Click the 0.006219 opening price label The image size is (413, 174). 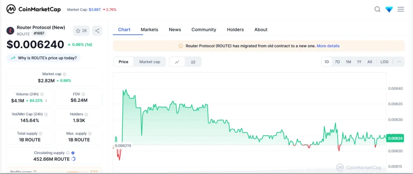click(123, 145)
